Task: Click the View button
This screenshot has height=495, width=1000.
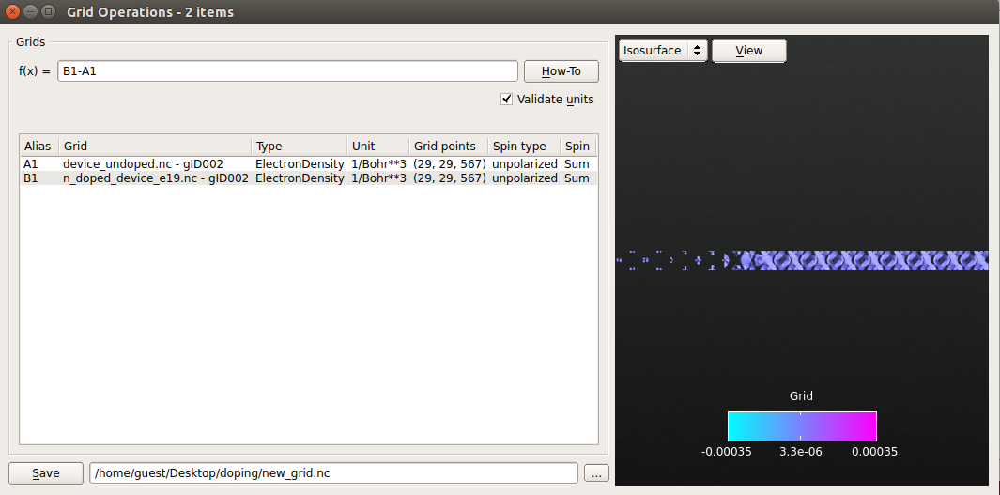Action: pyautogui.click(x=748, y=51)
